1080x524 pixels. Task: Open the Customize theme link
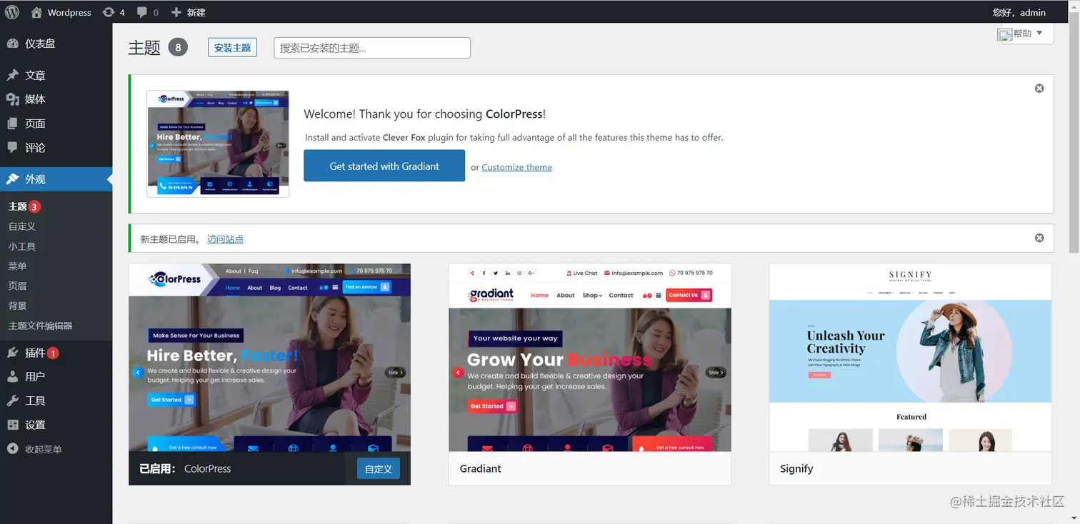pyautogui.click(x=516, y=167)
